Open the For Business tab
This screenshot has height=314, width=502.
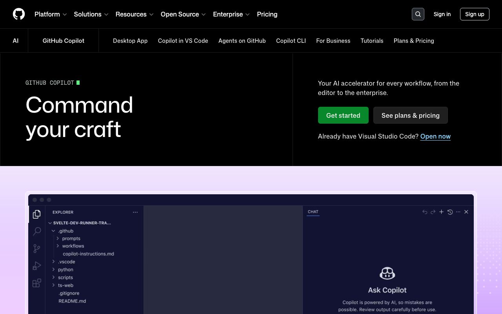click(333, 41)
